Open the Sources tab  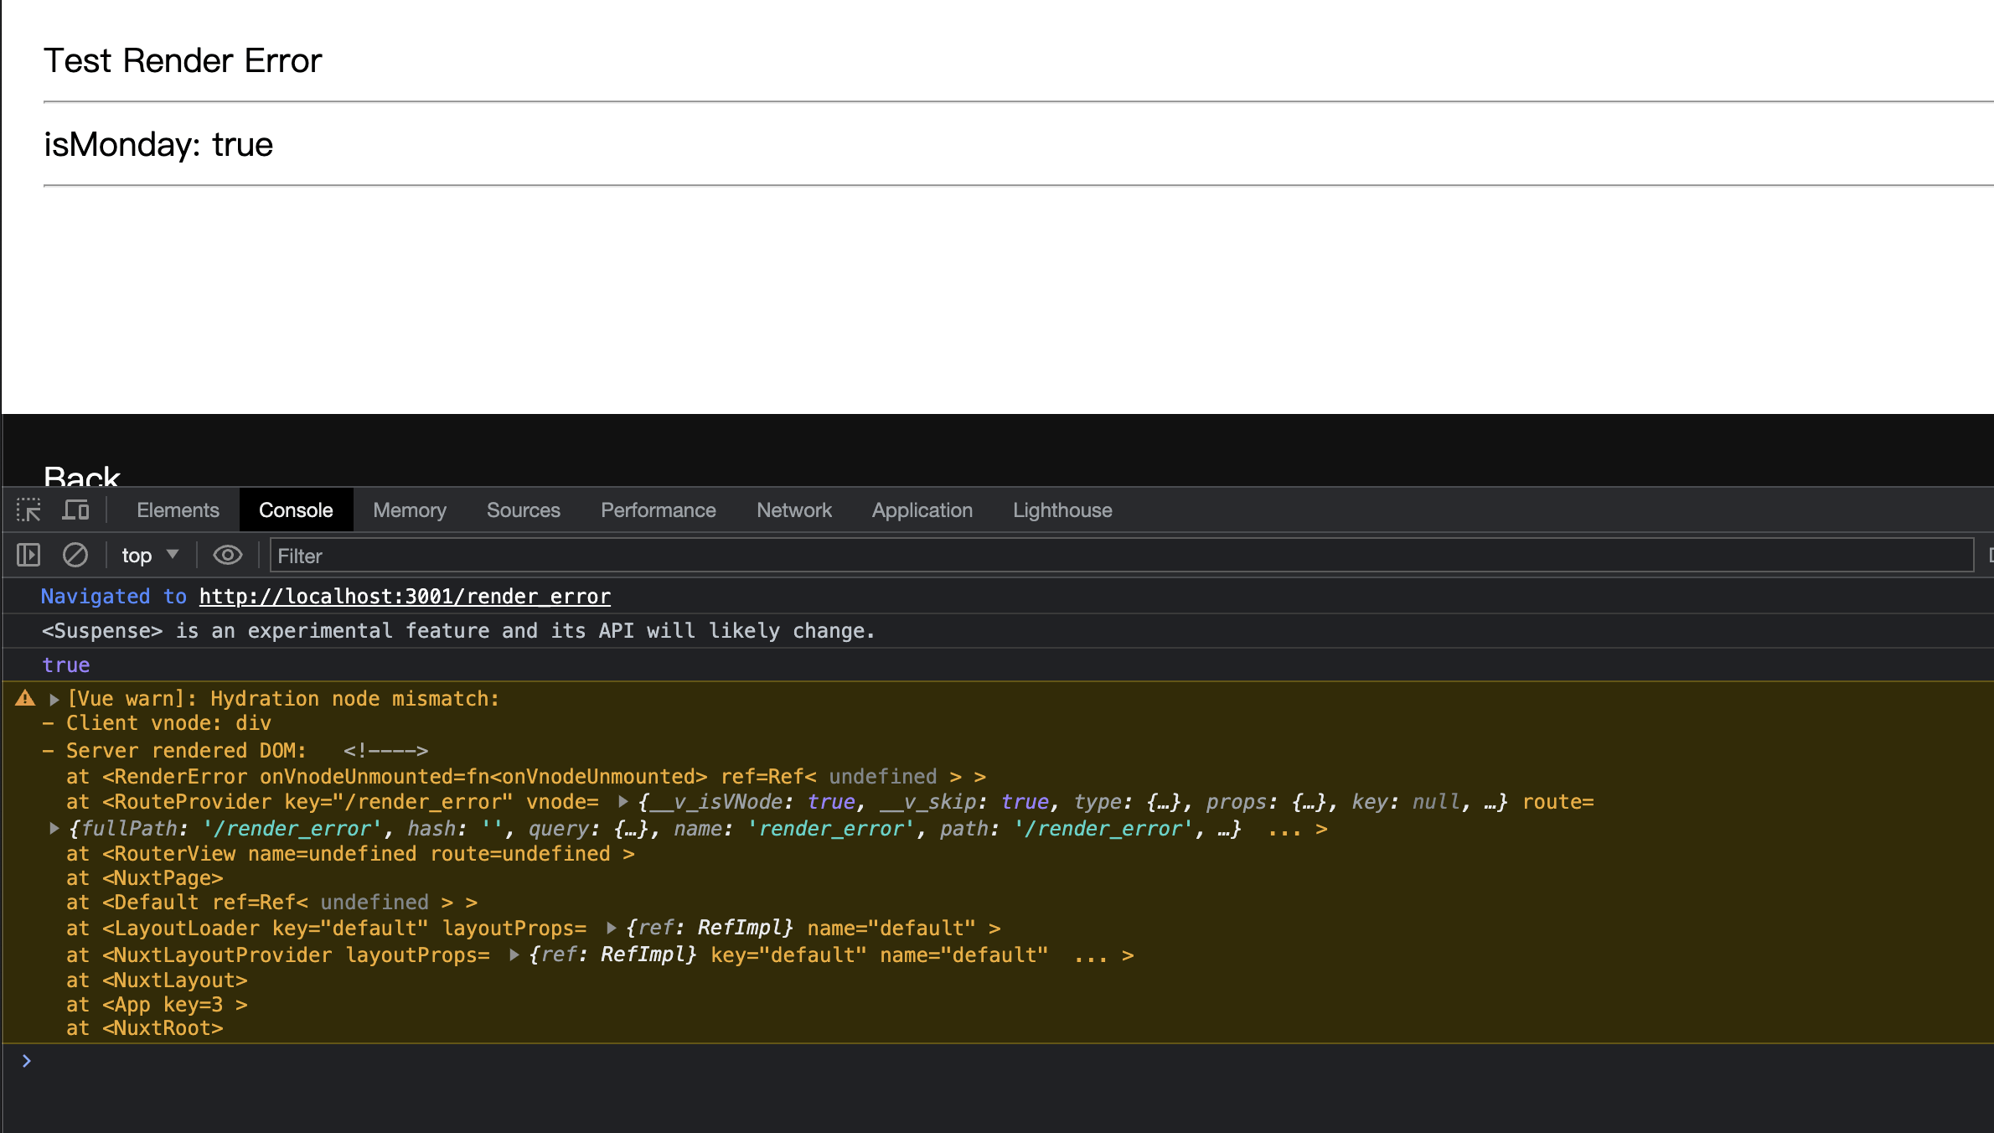tap(523, 510)
